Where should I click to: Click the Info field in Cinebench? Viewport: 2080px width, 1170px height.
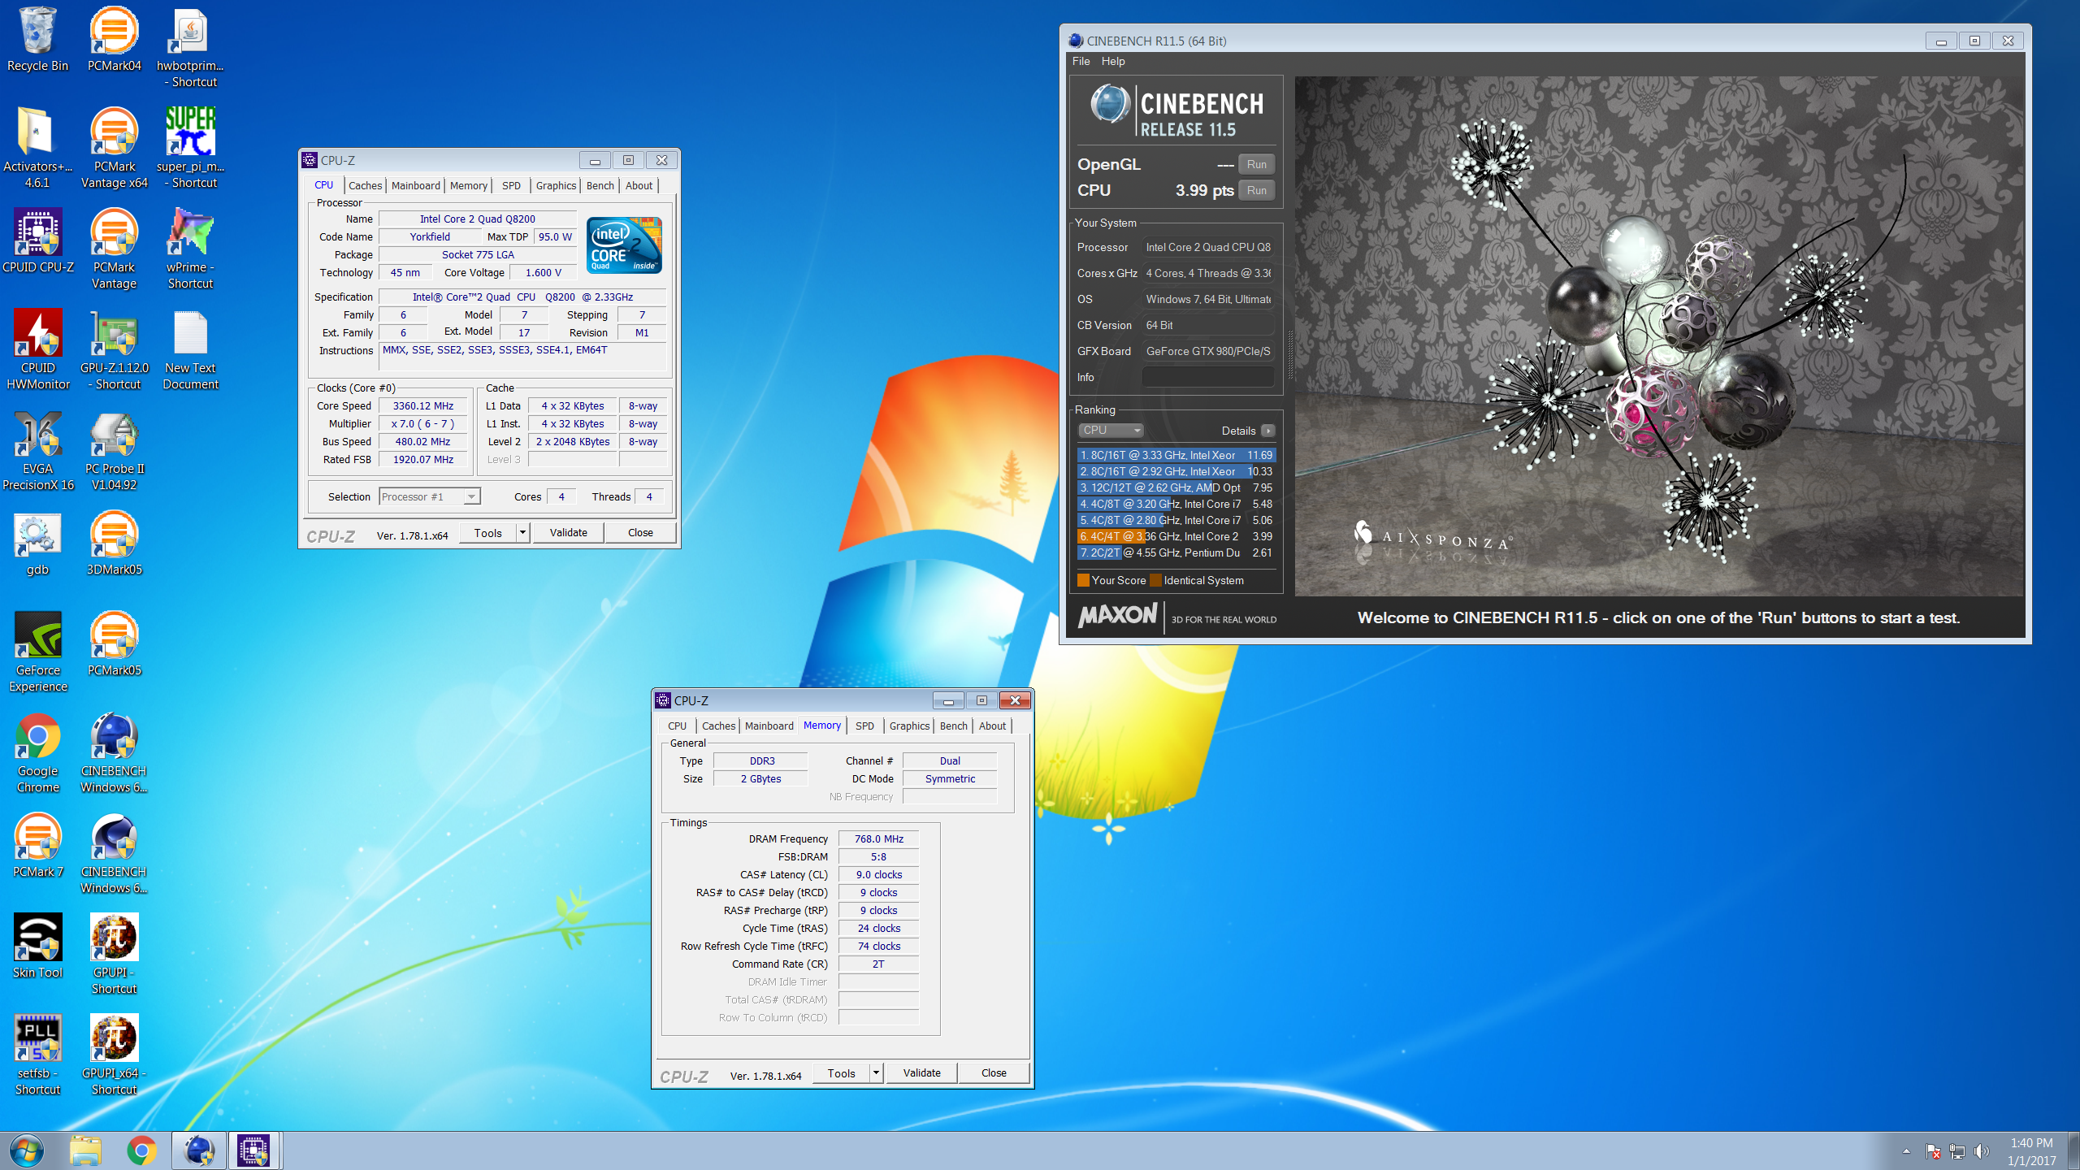1207,377
